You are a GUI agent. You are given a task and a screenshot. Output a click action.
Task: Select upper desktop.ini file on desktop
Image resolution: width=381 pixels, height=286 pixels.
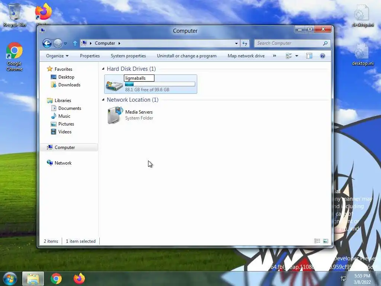click(x=362, y=15)
